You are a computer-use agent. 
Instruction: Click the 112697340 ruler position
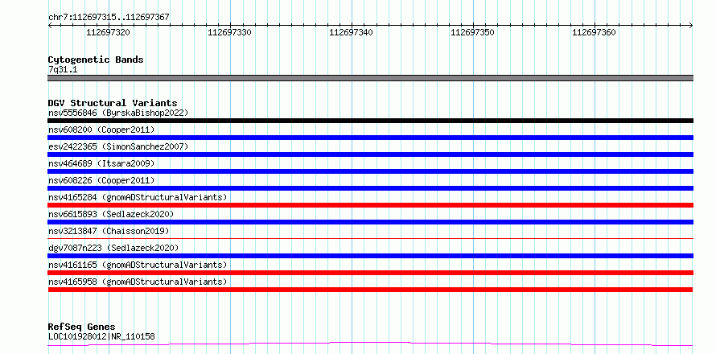pos(351,32)
